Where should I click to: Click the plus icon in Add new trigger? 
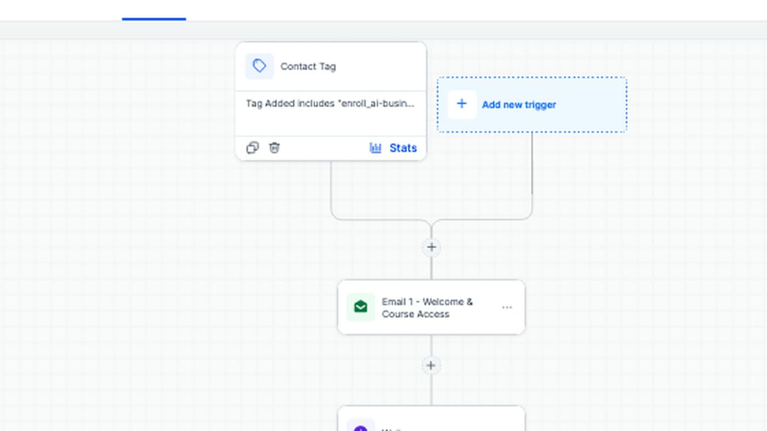[x=462, y=104]
